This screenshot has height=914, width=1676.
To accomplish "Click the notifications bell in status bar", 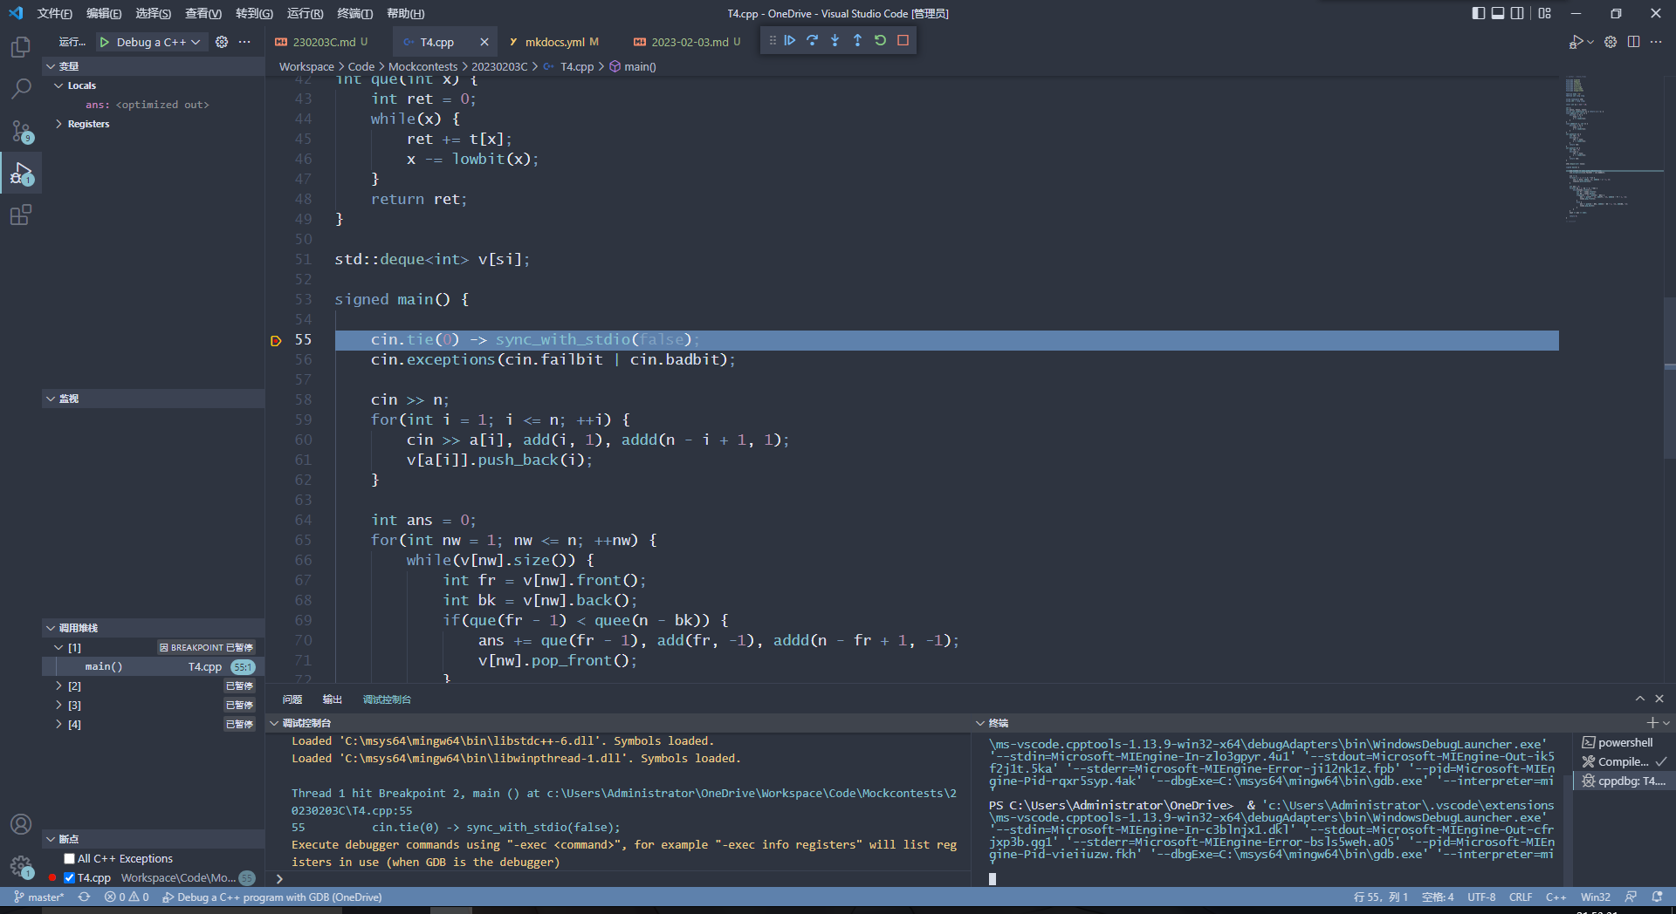I will point(1658,897).
